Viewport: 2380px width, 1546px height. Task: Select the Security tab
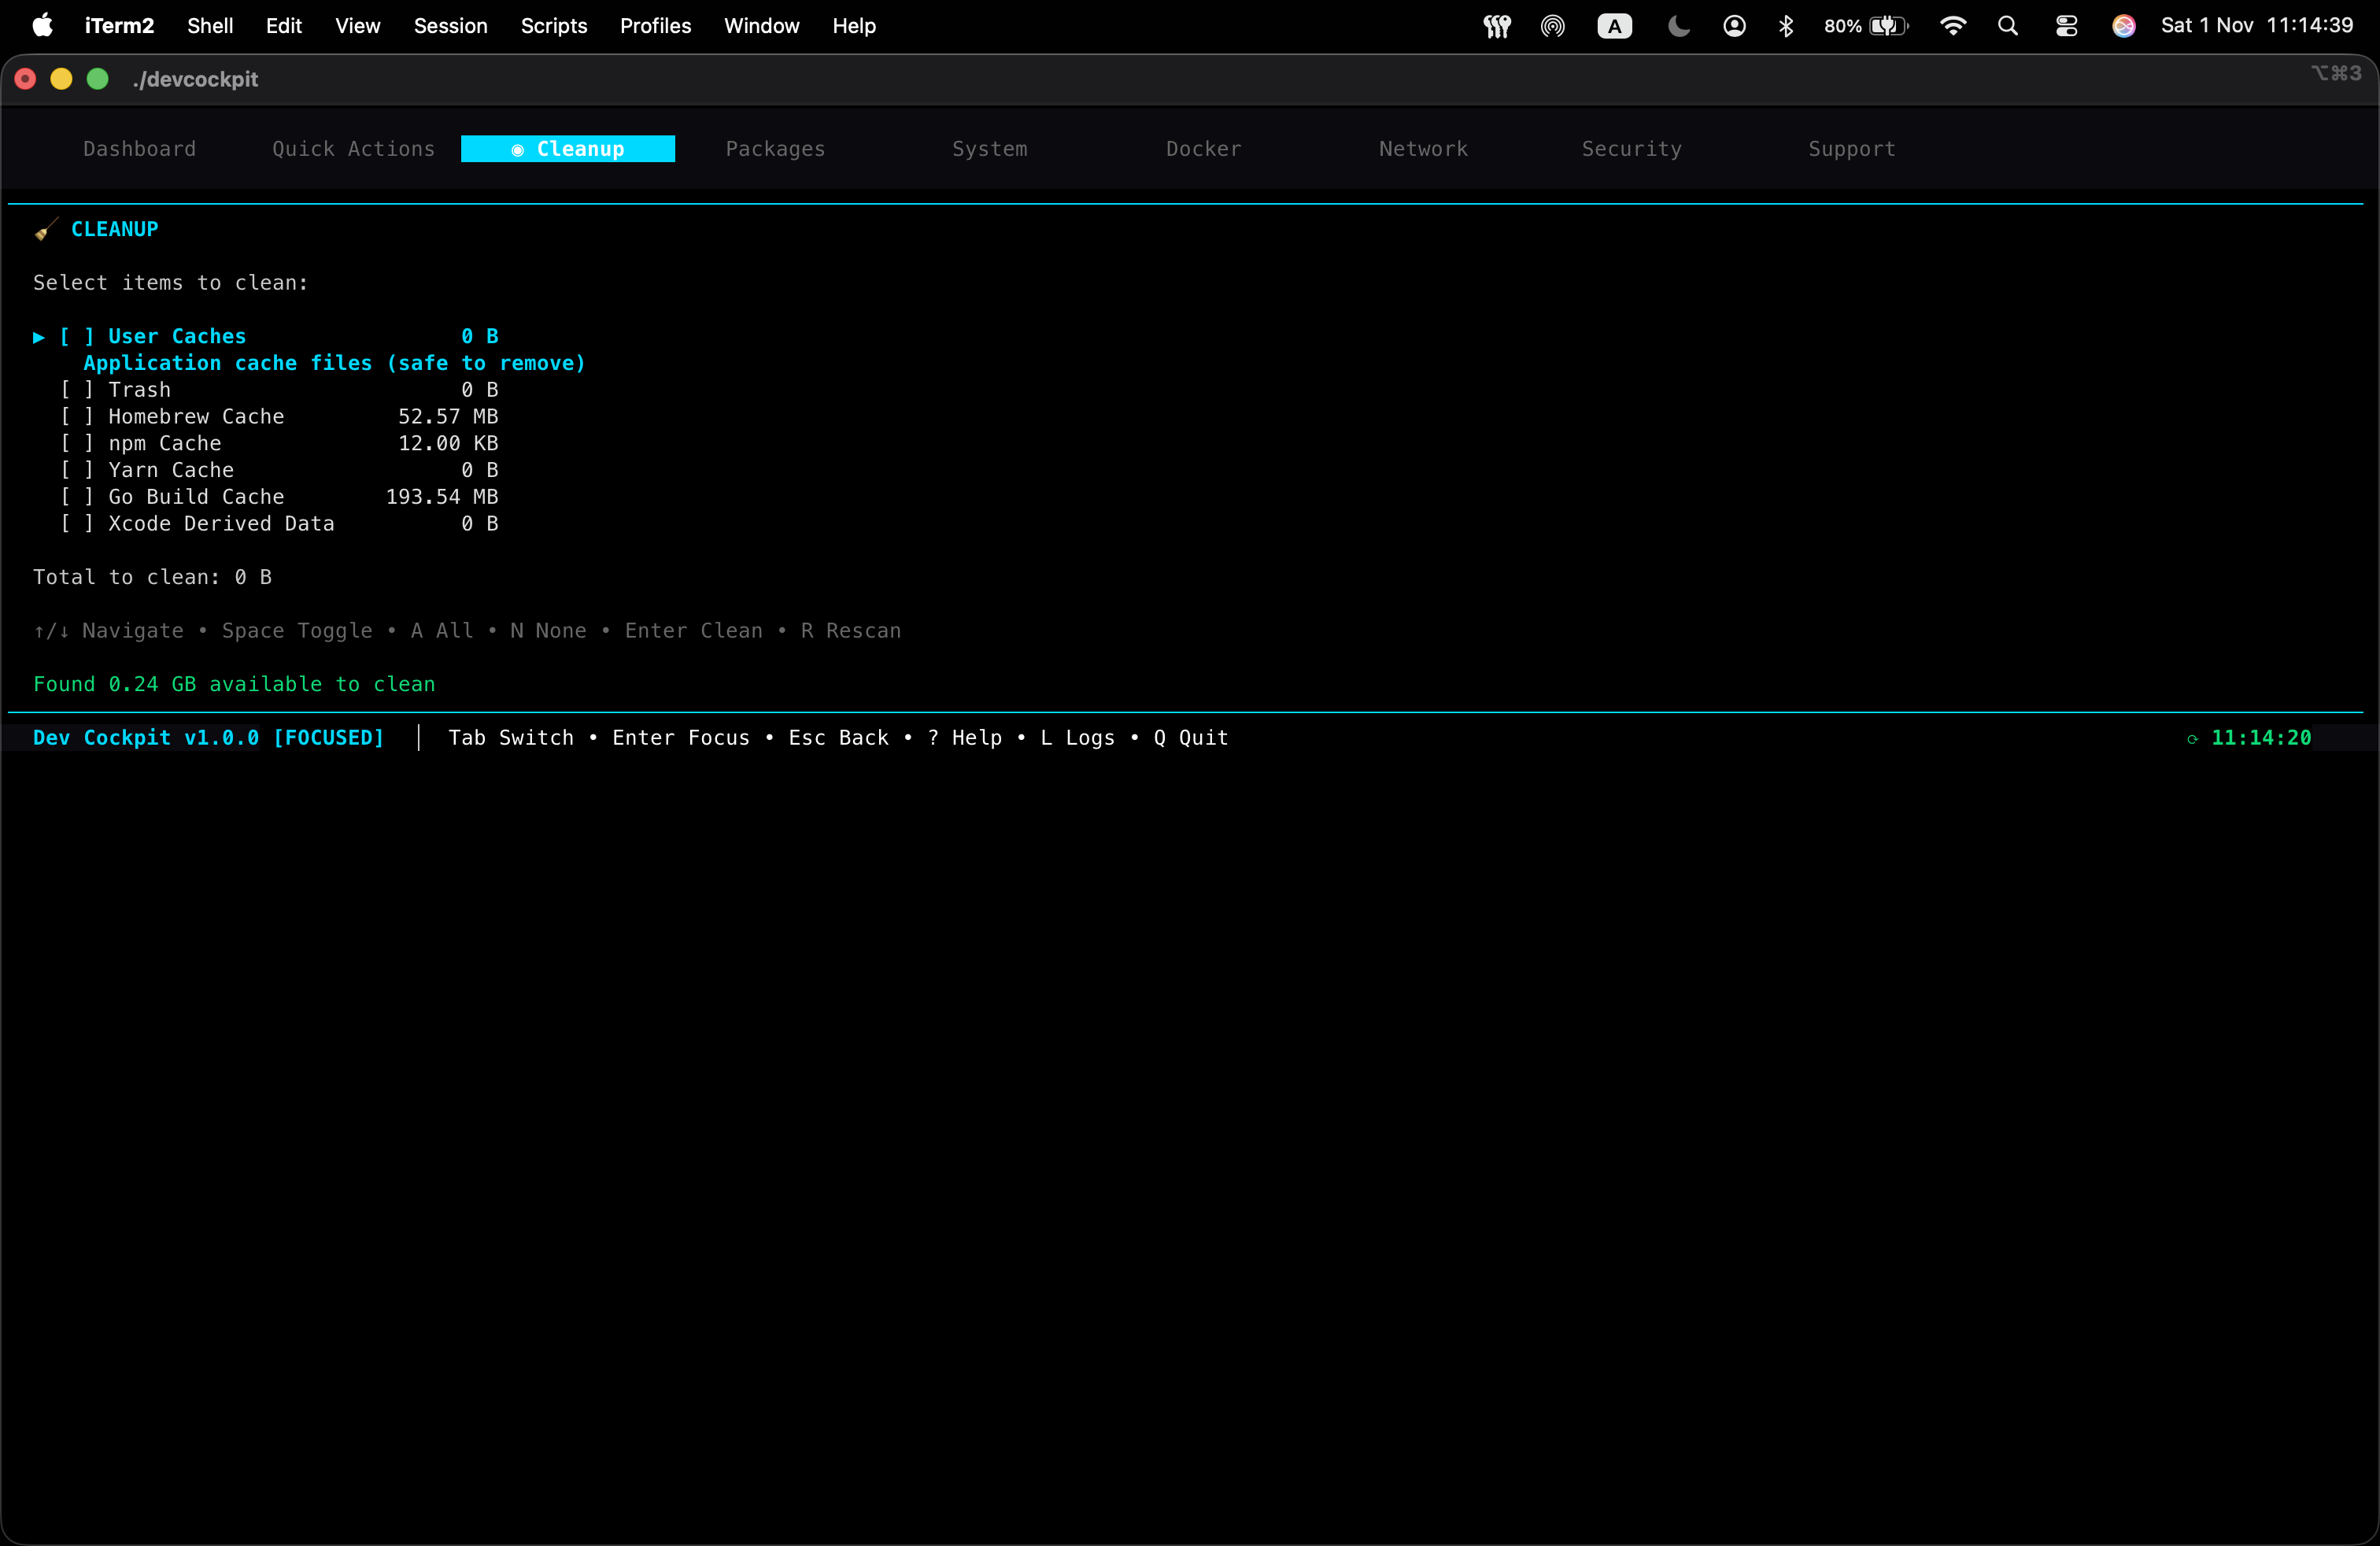tap(1630, 149)
